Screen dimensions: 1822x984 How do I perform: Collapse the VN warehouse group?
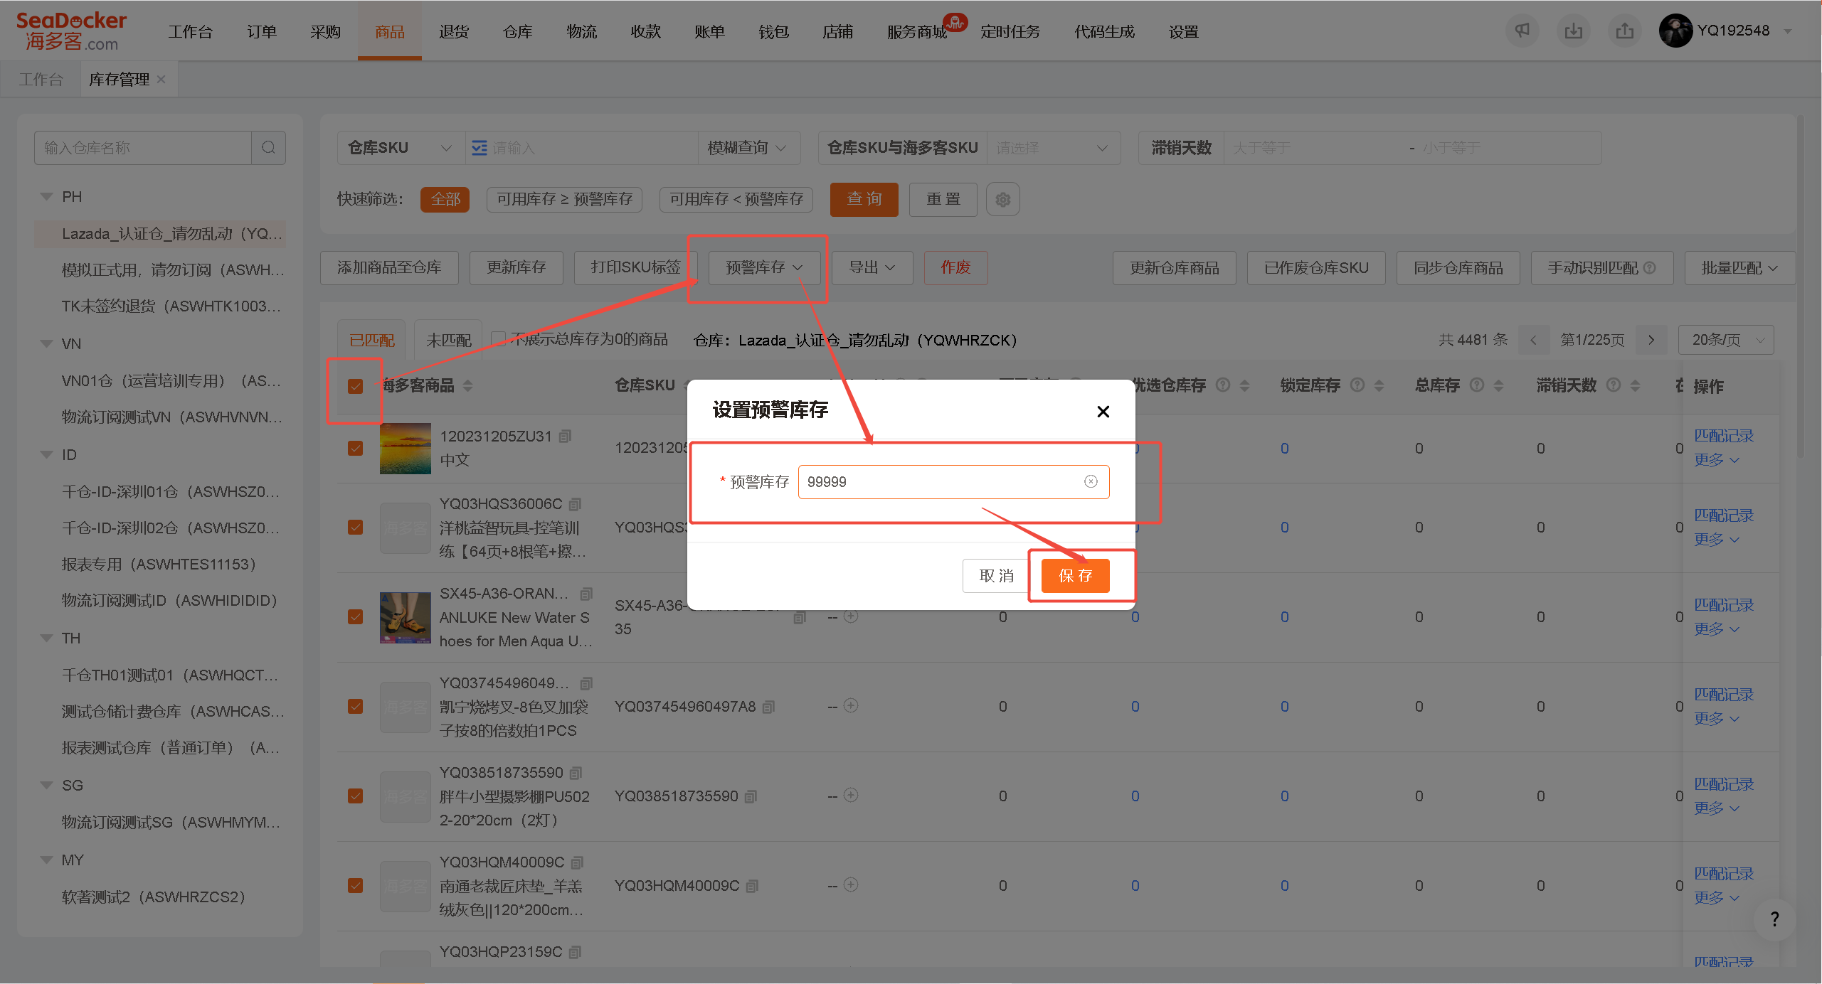pos(47,344)
